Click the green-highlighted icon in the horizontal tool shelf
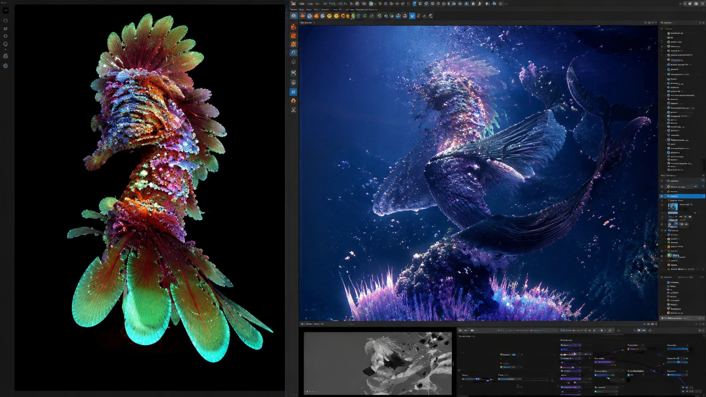Screen dimensions: 706x397 coord(353,16)
